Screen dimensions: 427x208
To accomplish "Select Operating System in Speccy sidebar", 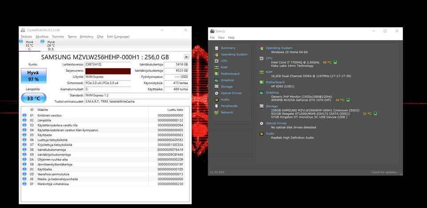I will tap(234, 54).
